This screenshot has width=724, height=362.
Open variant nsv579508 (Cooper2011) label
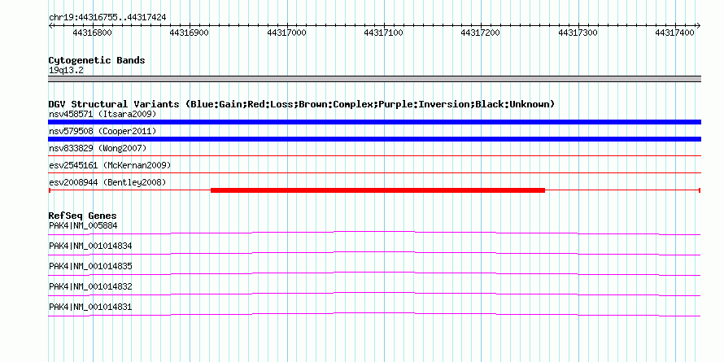click(103, 131)
